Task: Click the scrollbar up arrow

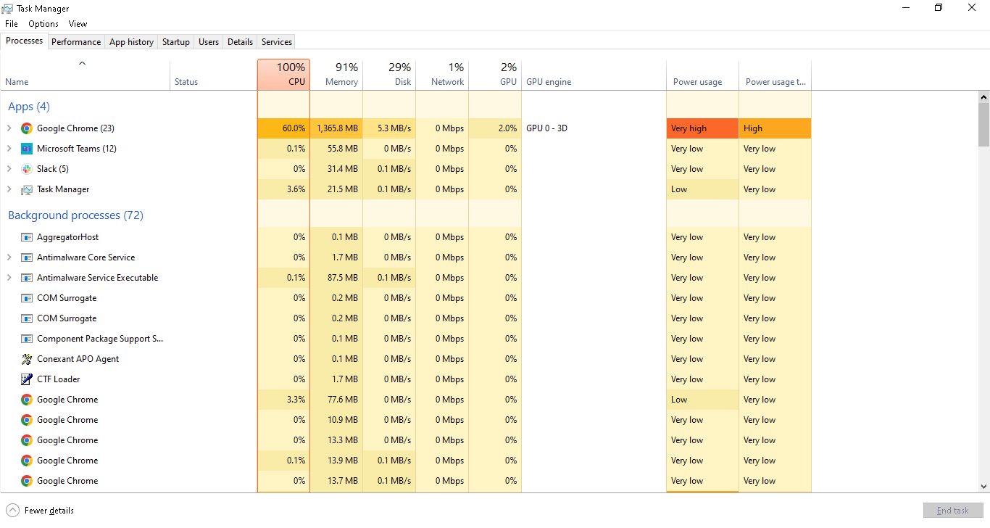Action: pyautogui.click(x=983, y=96)
